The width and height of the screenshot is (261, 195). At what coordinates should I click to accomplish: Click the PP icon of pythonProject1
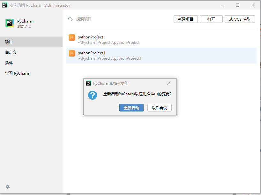pyautogui.click(x=72, y=53)
